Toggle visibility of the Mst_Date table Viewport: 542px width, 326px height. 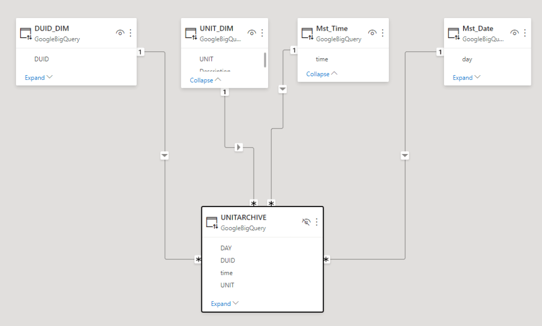(x=514, y=33)
